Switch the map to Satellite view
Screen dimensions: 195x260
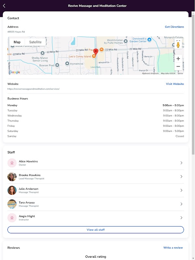click(x=35, y=42)
